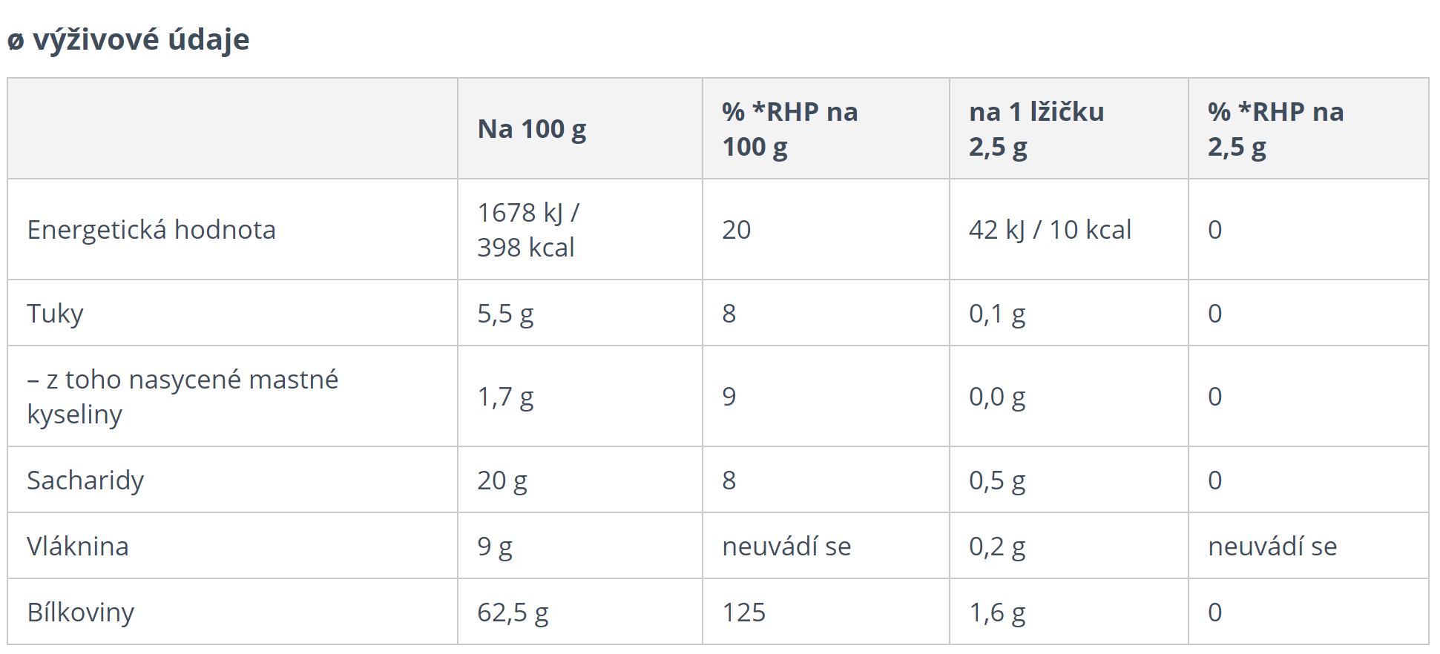Click 'z toho nasycené mastné kyseliny' label
The image size is (1440, 654).
pyautogui.click(x=183, y=397)
